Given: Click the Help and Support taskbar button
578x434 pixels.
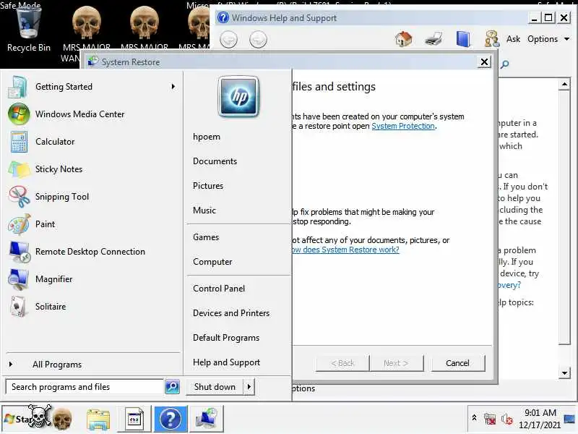Looking at the screenshot, I should pos(171,420).
